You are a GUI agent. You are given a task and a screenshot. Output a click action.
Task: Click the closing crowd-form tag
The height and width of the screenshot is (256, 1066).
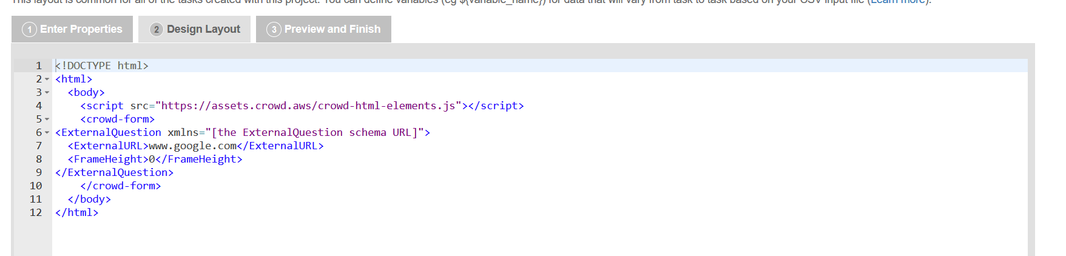click(121, 186)
